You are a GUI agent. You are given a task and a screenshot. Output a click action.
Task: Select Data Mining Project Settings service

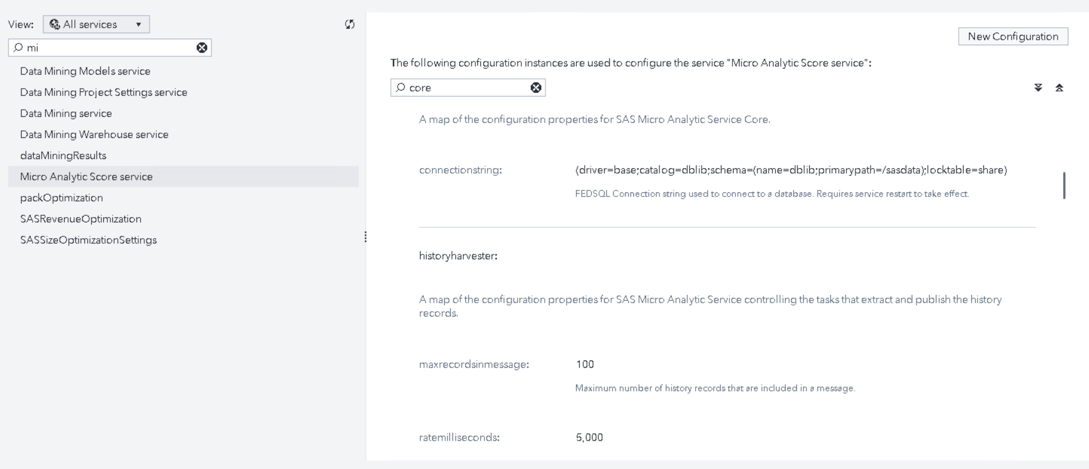(x=103, y=92)
